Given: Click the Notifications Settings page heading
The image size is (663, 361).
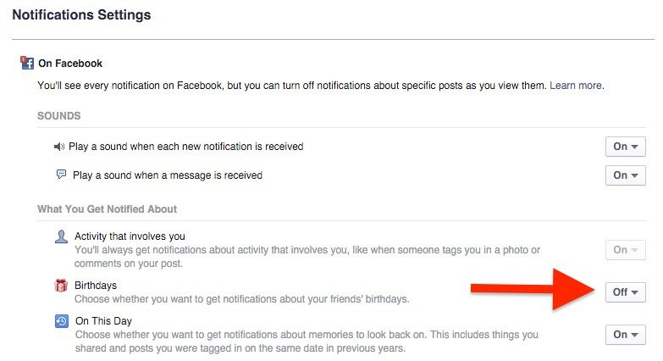Looking at the screenshot, I should click(x=81, y=15).
